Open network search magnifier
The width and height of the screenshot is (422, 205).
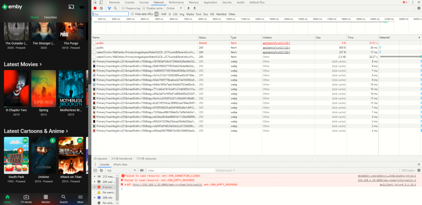pos(115,8)
